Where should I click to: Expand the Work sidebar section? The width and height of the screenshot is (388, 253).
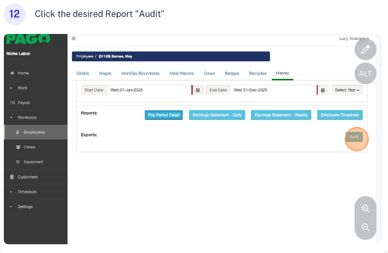tap(22, 88)
